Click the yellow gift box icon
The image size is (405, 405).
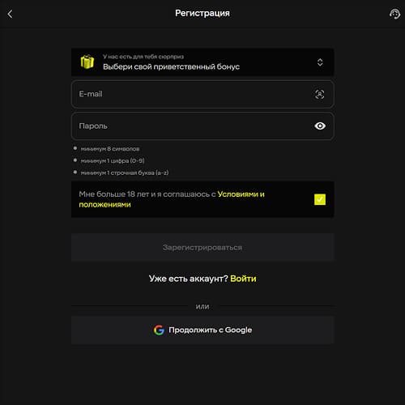point(87,62)
